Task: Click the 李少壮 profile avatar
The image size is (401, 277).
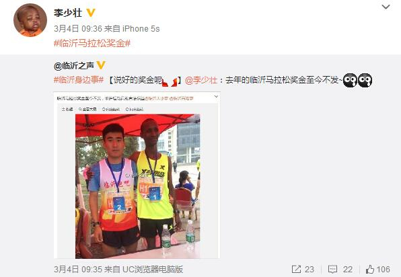Action: point(30,20)
